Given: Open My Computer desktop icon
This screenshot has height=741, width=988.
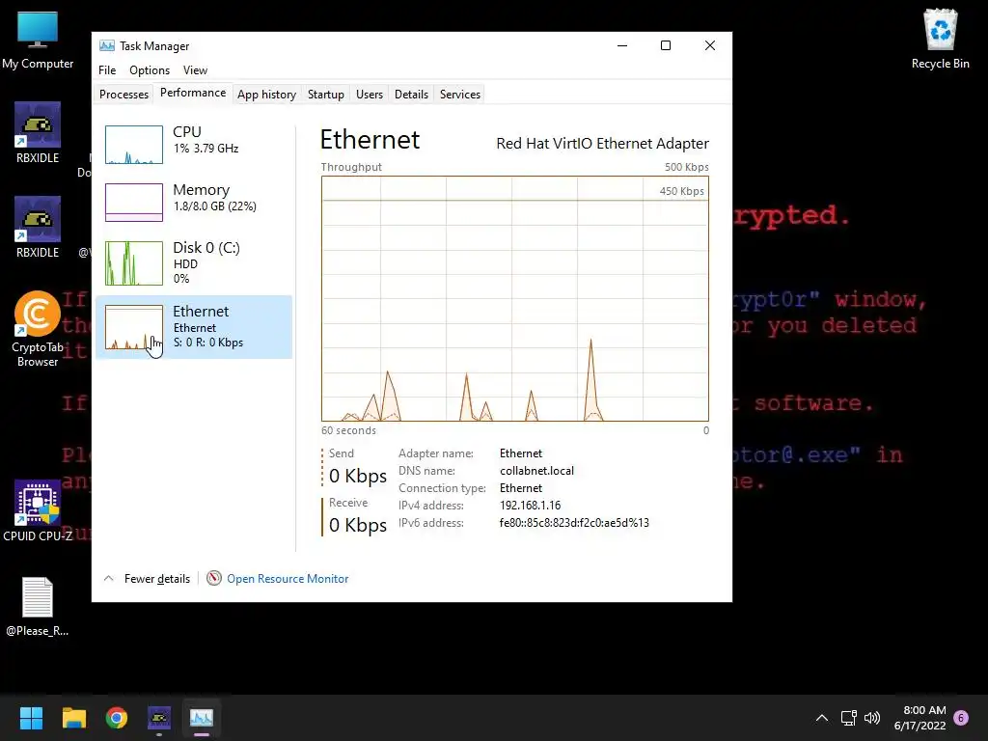Looking at the screenshot, I should click(x=38, y=41).
